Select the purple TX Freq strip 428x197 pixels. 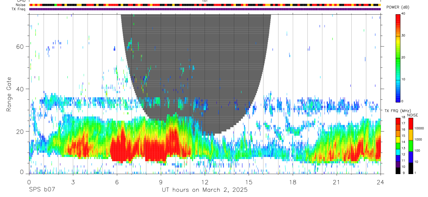[x=205, y=9]
